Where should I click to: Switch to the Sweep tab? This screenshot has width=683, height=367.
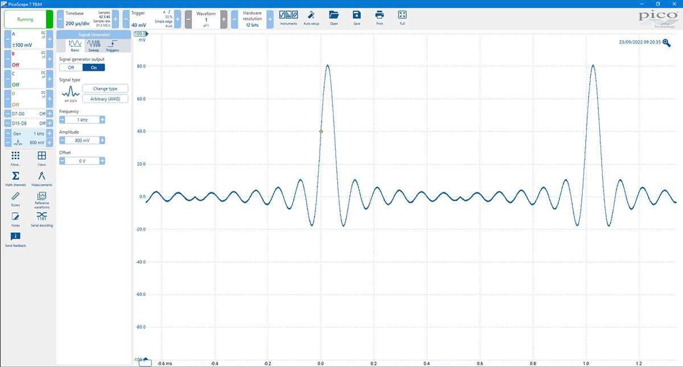coord(93,45)
